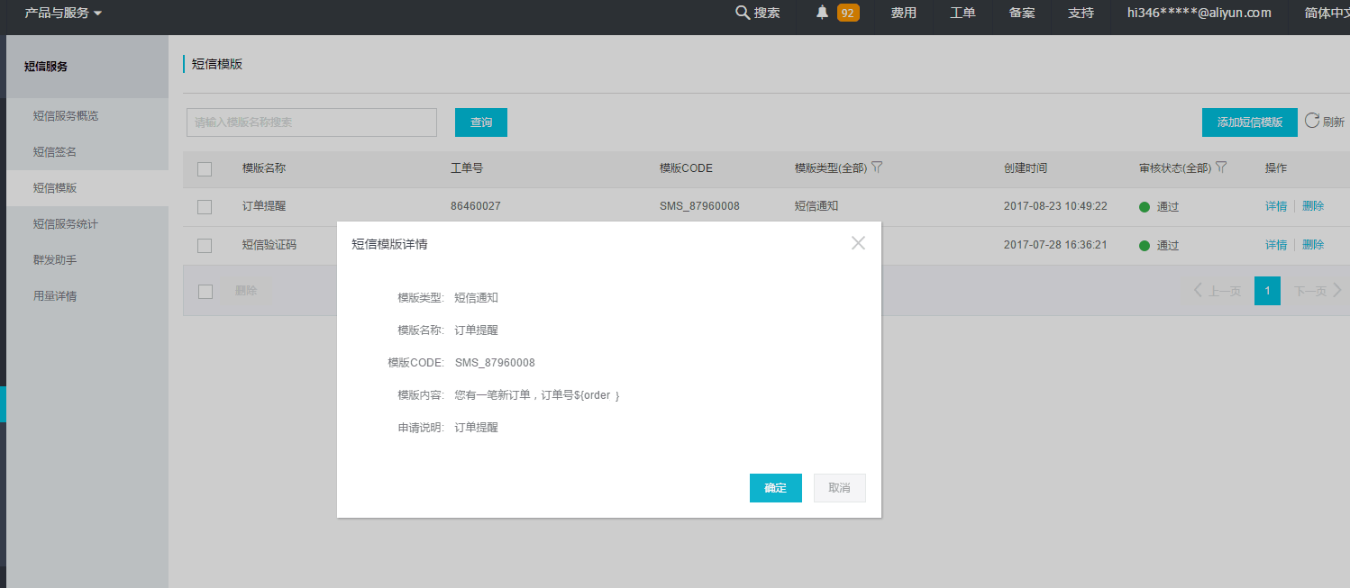
Task: Select 短信签名 in the sidebar
Action: pos(55,152)
